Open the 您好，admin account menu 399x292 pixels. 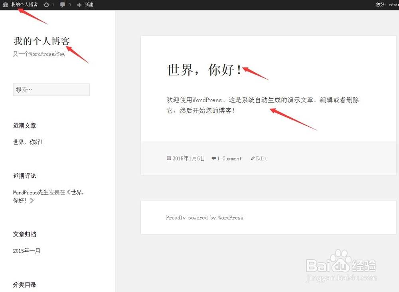coord(388,5)
